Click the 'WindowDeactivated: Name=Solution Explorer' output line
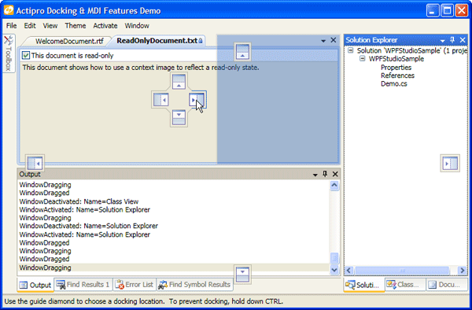472x310 pixels. [x=88, y=226]
